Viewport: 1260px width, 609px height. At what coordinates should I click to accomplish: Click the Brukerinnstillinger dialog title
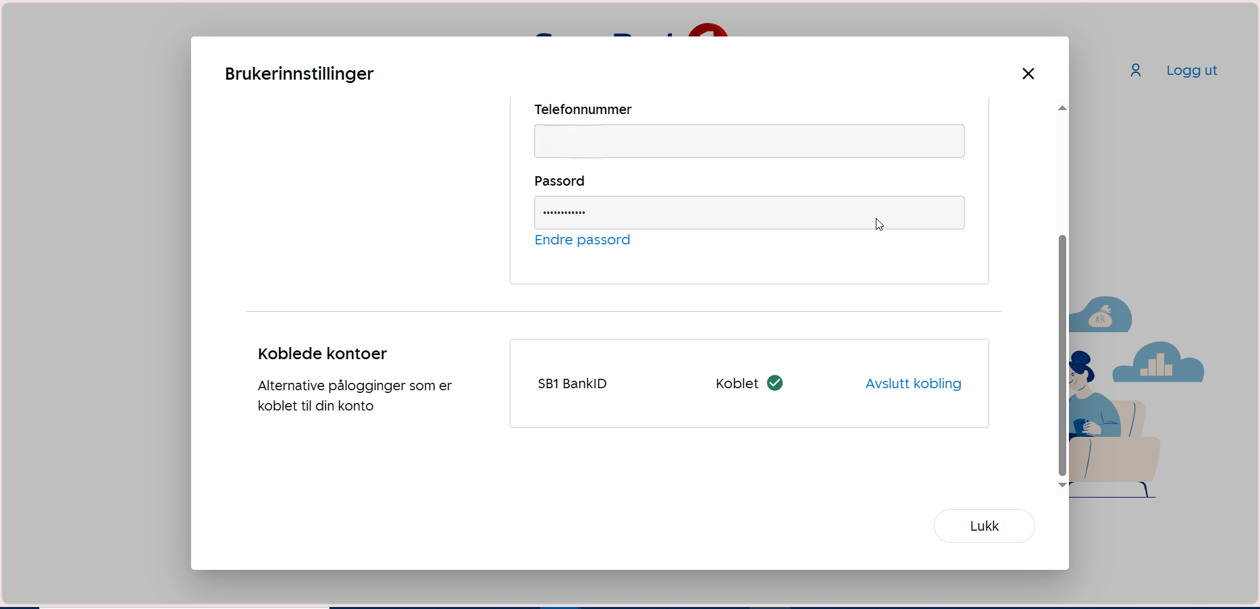coord(299,74)
